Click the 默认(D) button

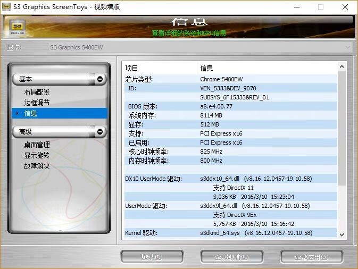click(x=152, y=257)
